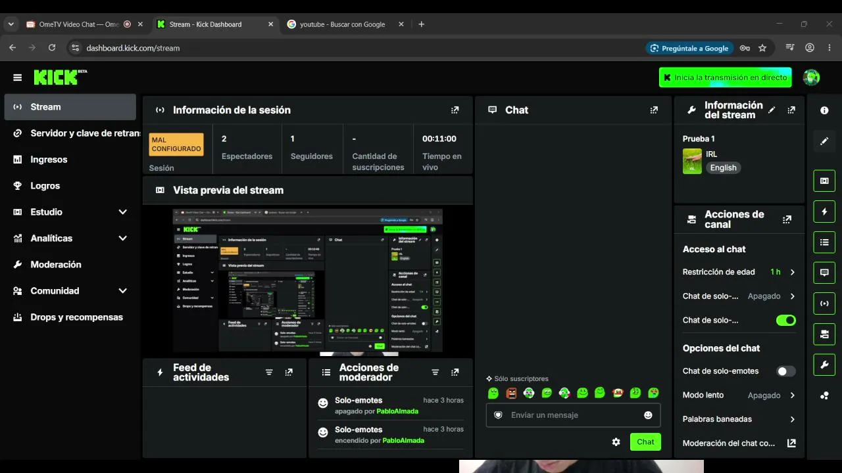Open Logros in the sidebar
Viewport: 842px width, 473px height.
coord(70,186)
